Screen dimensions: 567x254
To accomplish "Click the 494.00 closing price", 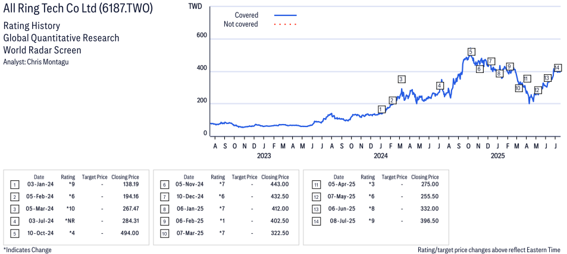I will pos(130,233).
